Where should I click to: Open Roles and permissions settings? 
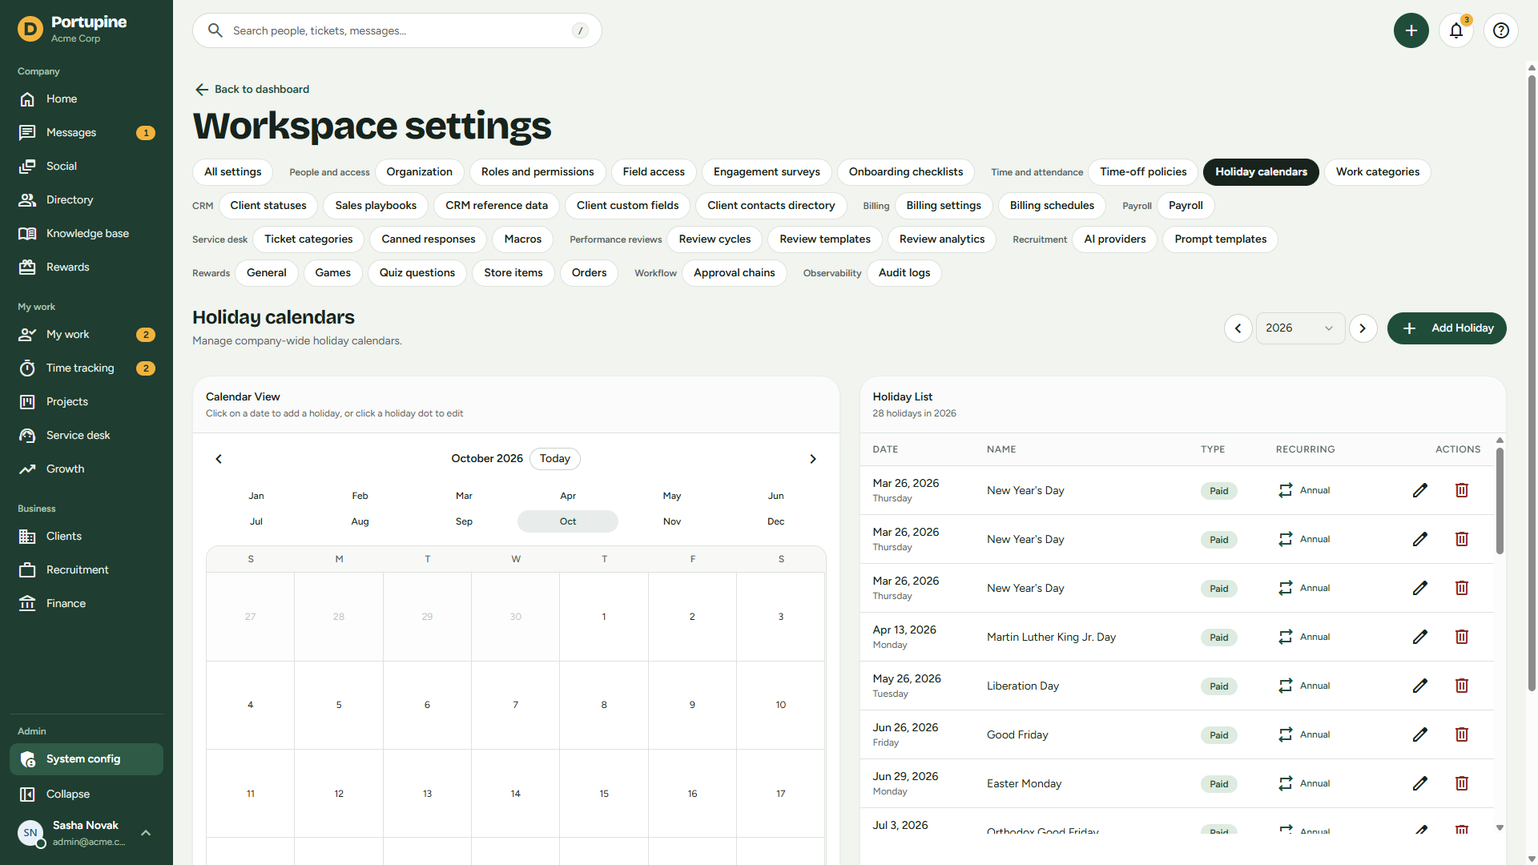point(537,172)
